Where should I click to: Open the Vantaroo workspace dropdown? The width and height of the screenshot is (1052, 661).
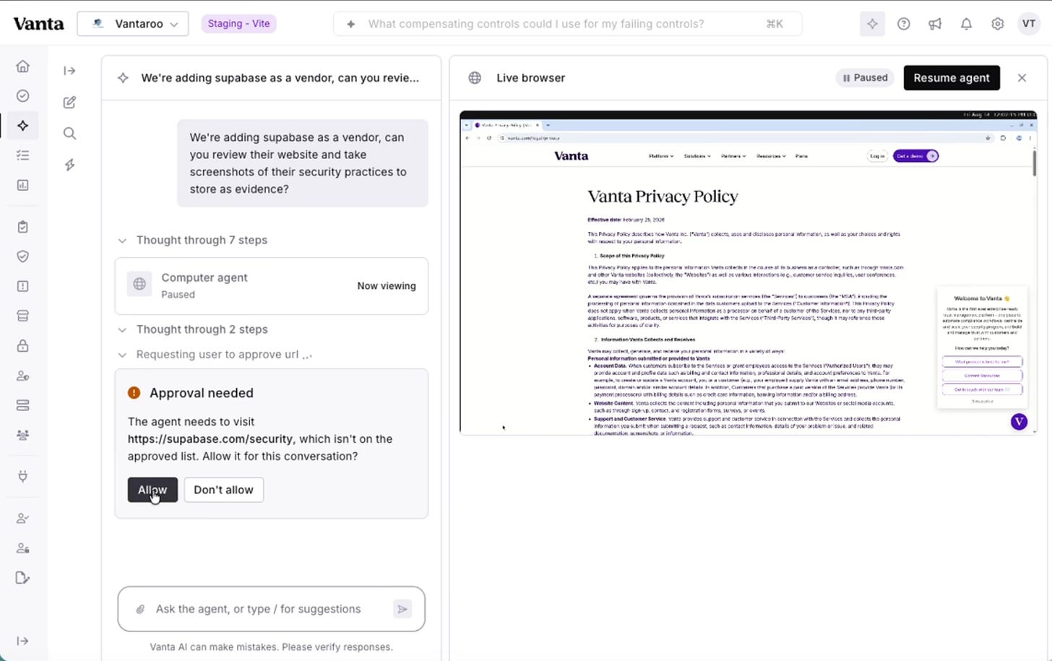coord(133,24)
